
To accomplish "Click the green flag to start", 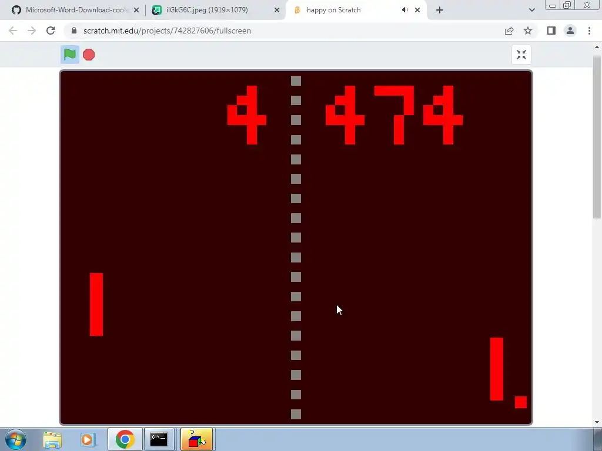I will coord(70,55).
